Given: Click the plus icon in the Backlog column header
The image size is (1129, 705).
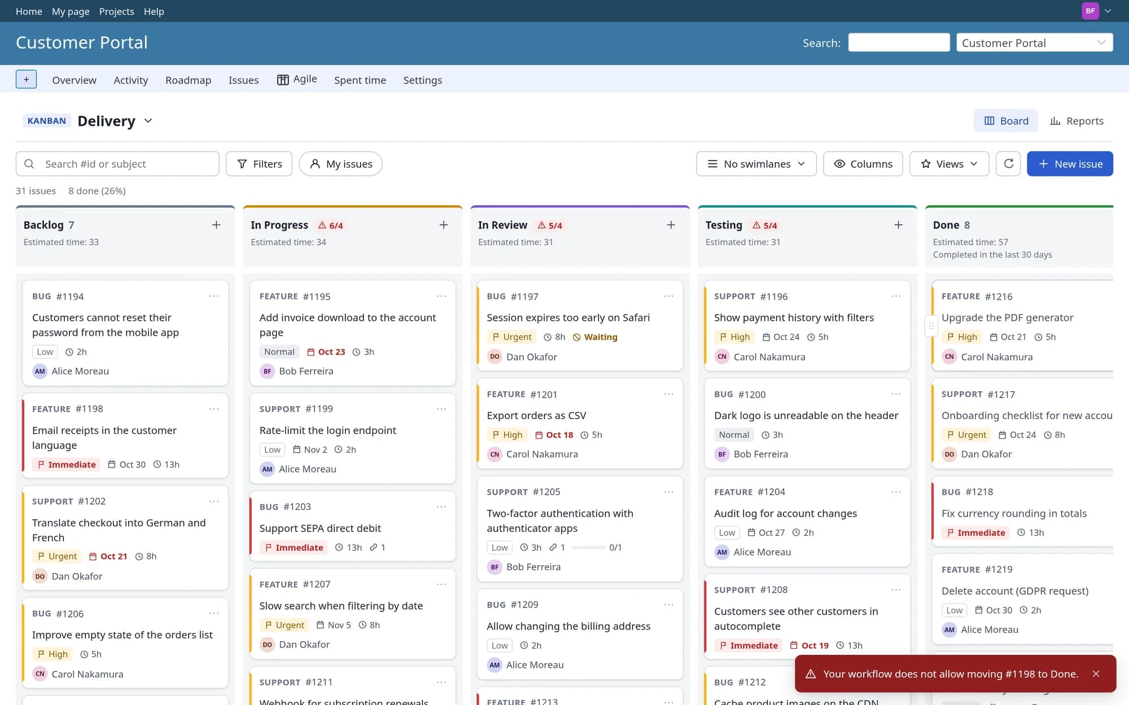Looking at the screenshot, I should tap(216, 225).
